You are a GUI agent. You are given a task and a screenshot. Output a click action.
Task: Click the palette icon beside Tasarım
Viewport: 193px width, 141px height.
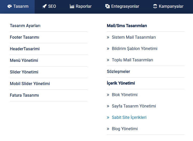[x=10, y=6]
